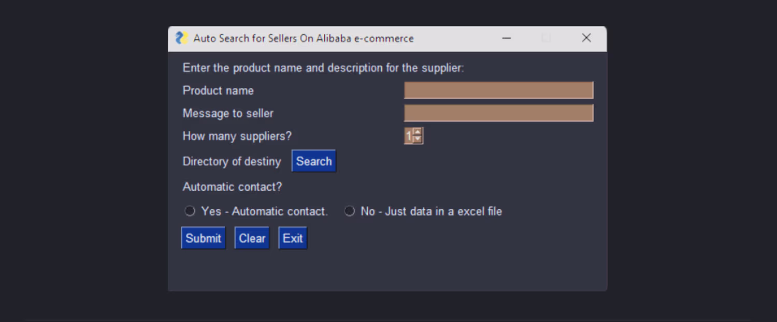
Task: Close the Auto Search for Sellers window
Action: click(586, 38)
